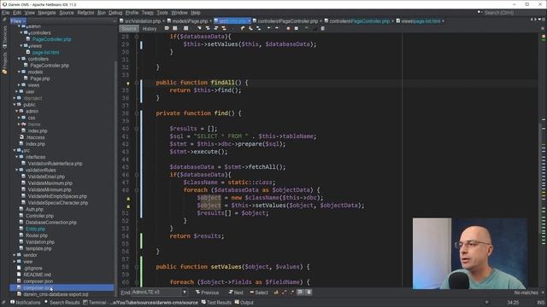Switch editor to History view

(x=150, y=29)
